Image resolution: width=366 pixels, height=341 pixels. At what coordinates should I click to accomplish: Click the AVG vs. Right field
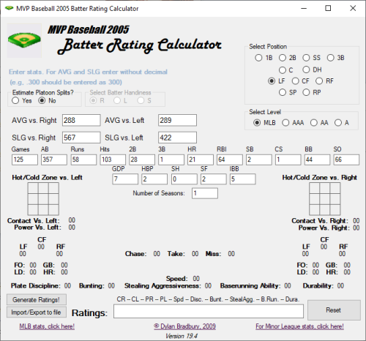coord(81,120)
